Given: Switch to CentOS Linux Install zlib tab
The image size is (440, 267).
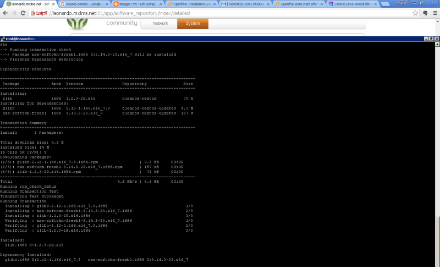Looking at the screenshot, I should [x=352, y=4].
